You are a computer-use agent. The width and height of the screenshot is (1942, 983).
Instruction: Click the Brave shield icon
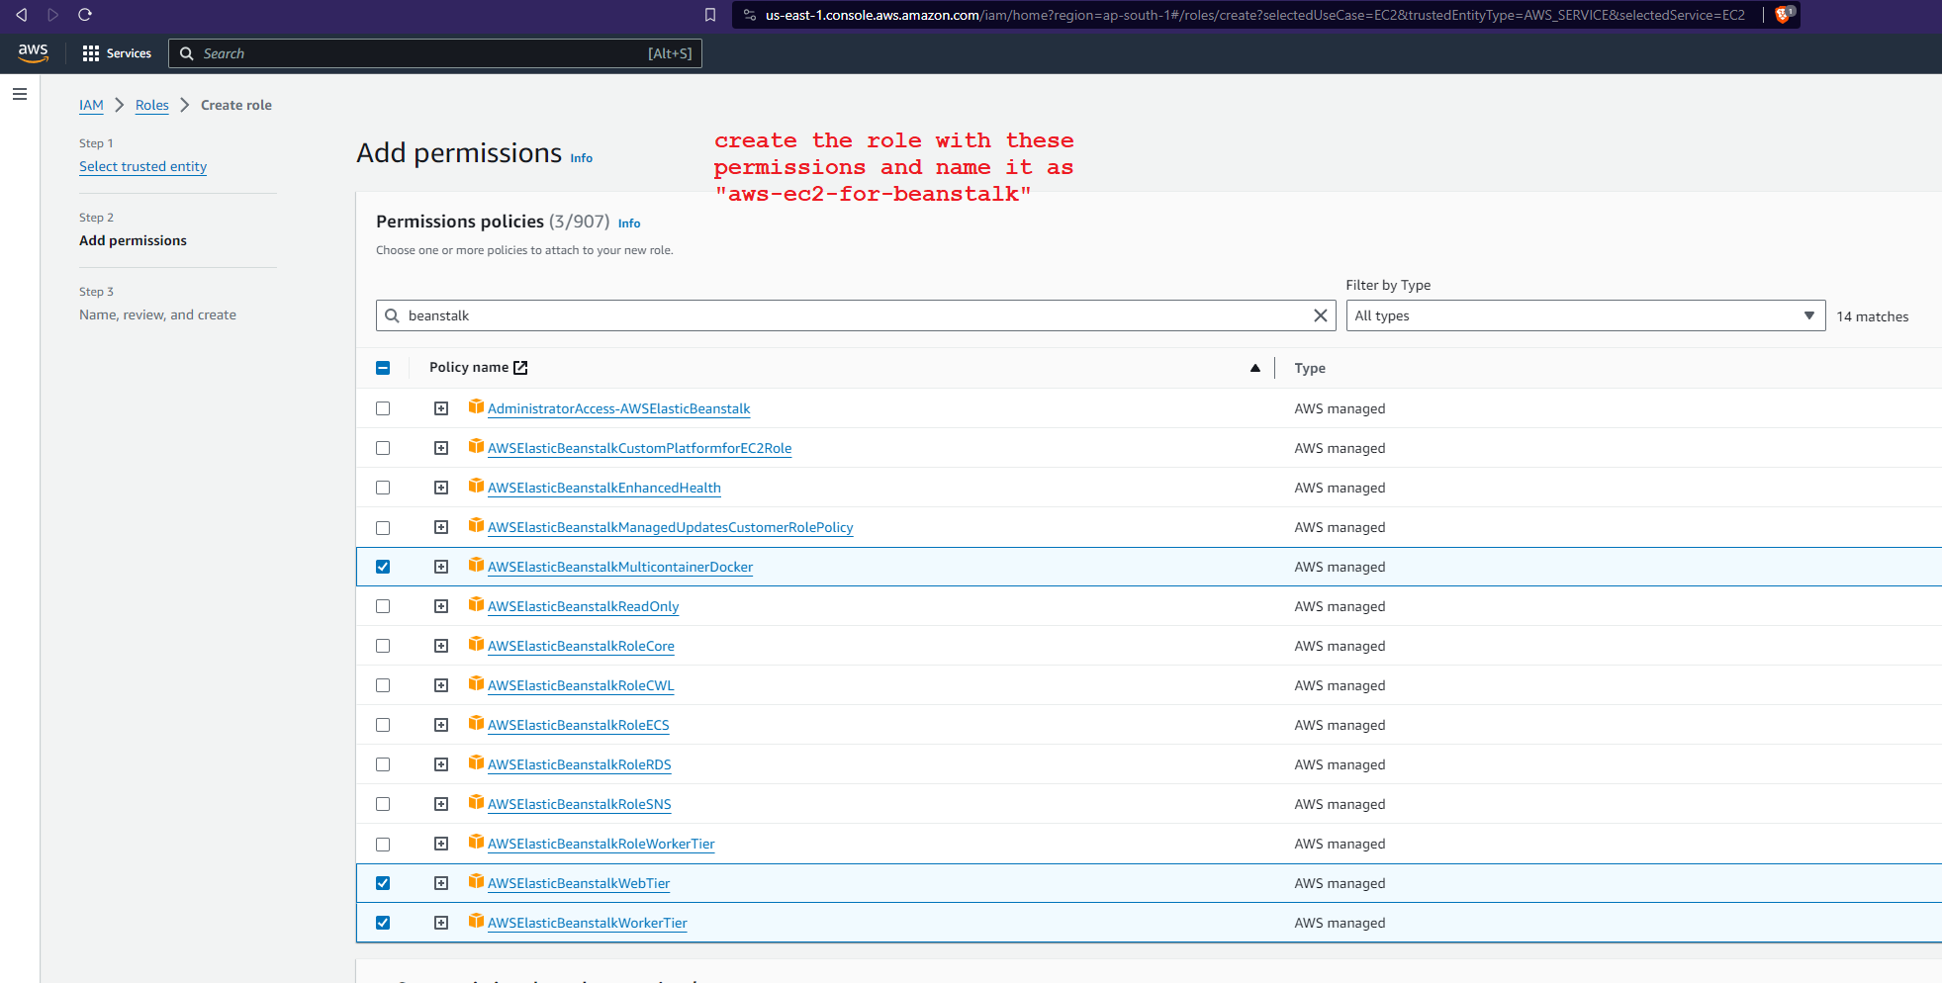tap(1783, 15)
